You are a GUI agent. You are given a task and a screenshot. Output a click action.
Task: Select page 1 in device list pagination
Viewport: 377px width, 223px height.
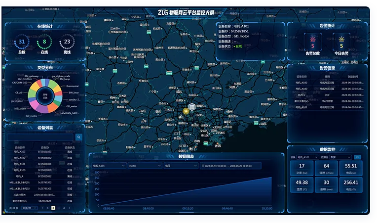(48, 208)
